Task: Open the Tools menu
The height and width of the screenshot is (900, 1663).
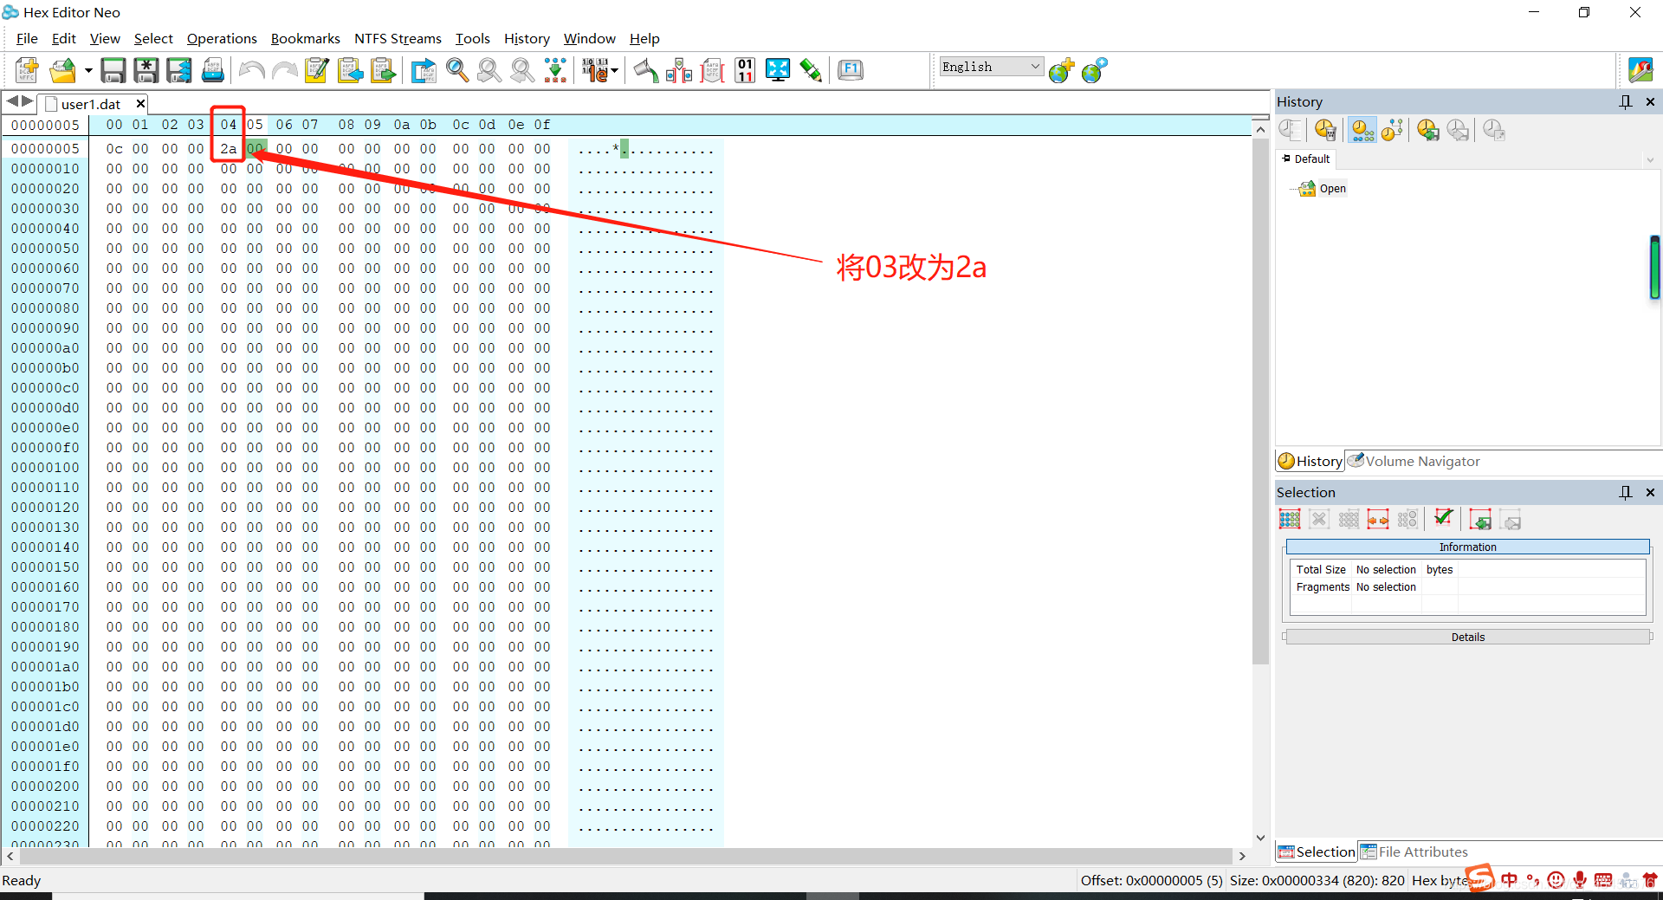Action: coord(473,39)
